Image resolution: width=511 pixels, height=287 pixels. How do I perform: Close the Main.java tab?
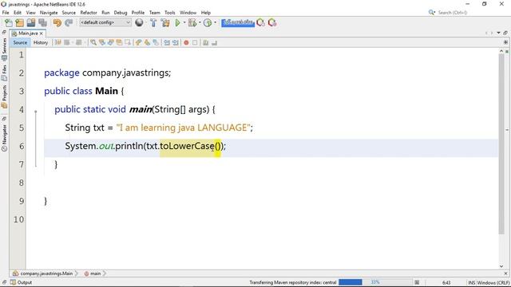[x=42, y=33]
